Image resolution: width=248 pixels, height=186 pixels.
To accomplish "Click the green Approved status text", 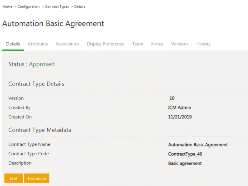I will pyautogui.click(x=42, y=64).
